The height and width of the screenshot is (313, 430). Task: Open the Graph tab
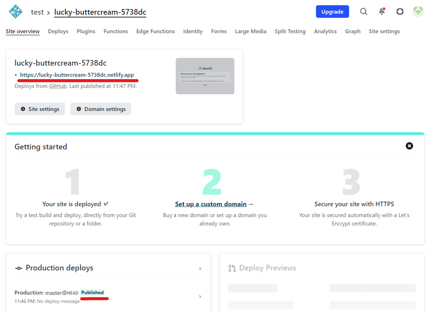pos(353,31)
